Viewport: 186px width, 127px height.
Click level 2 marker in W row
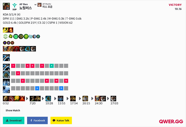coord(18,73)
